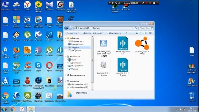Select Desktop under Favorites
Image resolution: width=199 pixels, height=112 pixels.
tap(76, 44)
